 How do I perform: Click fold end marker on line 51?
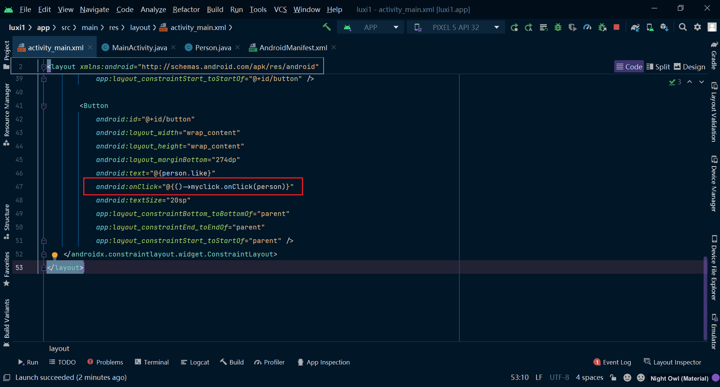(x=44, y=241)
